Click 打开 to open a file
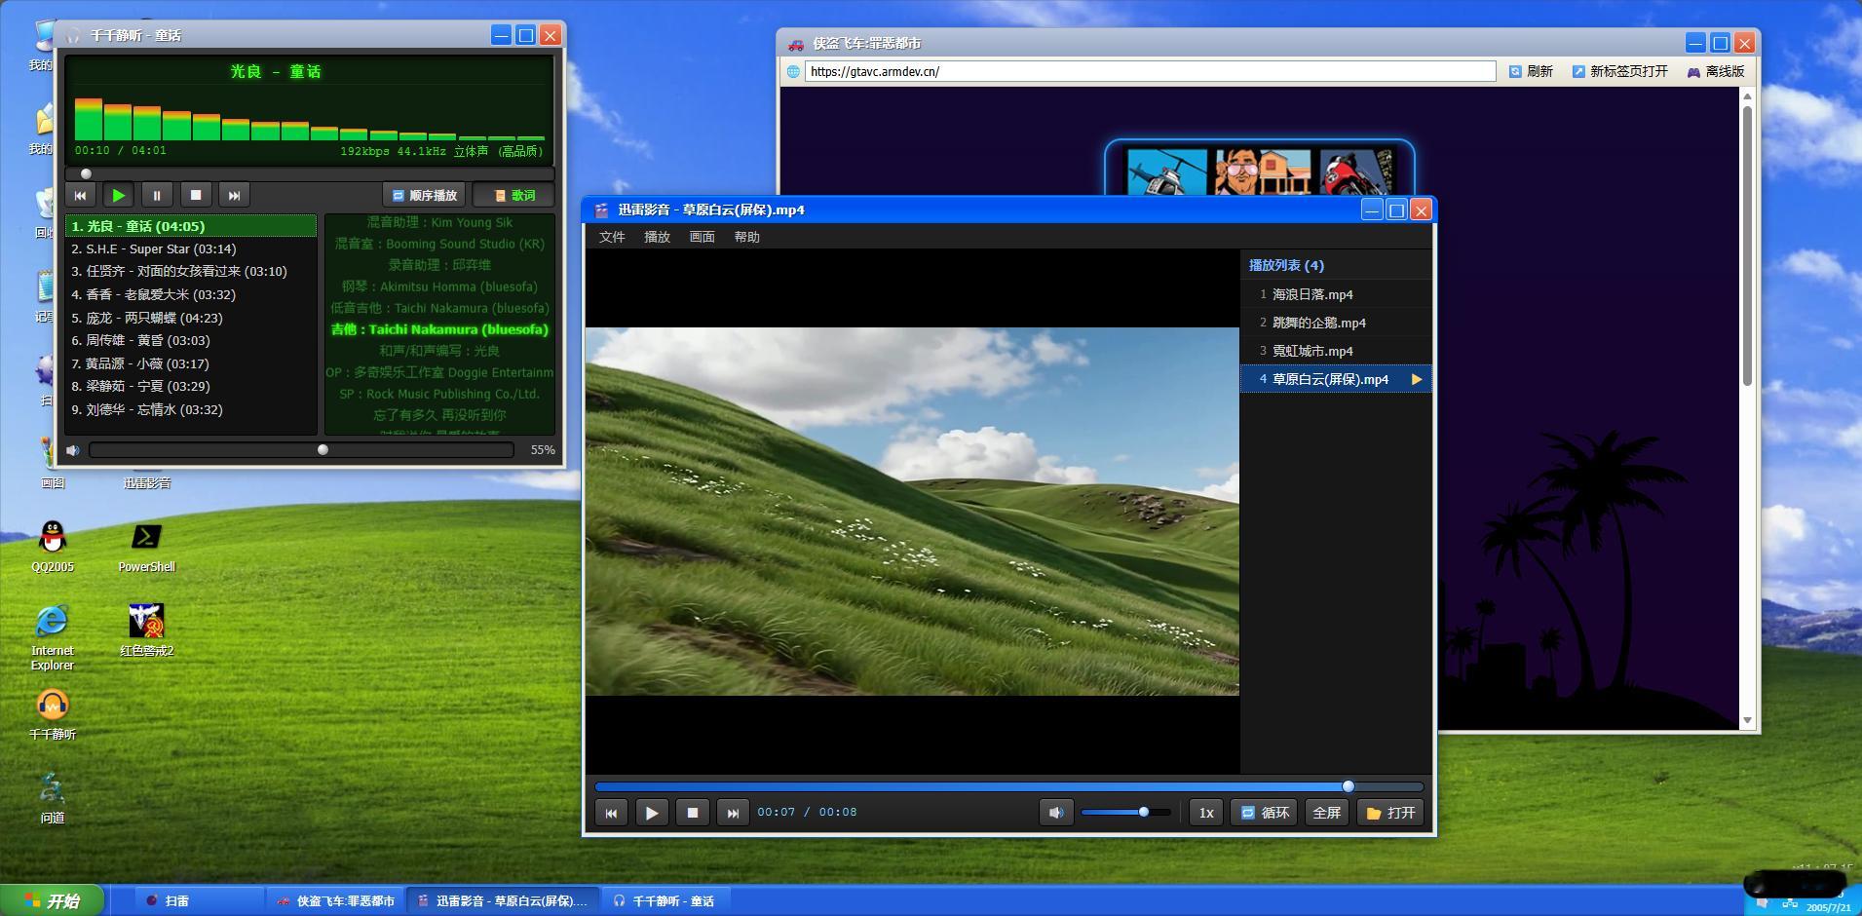 (x=1390, y=813)
